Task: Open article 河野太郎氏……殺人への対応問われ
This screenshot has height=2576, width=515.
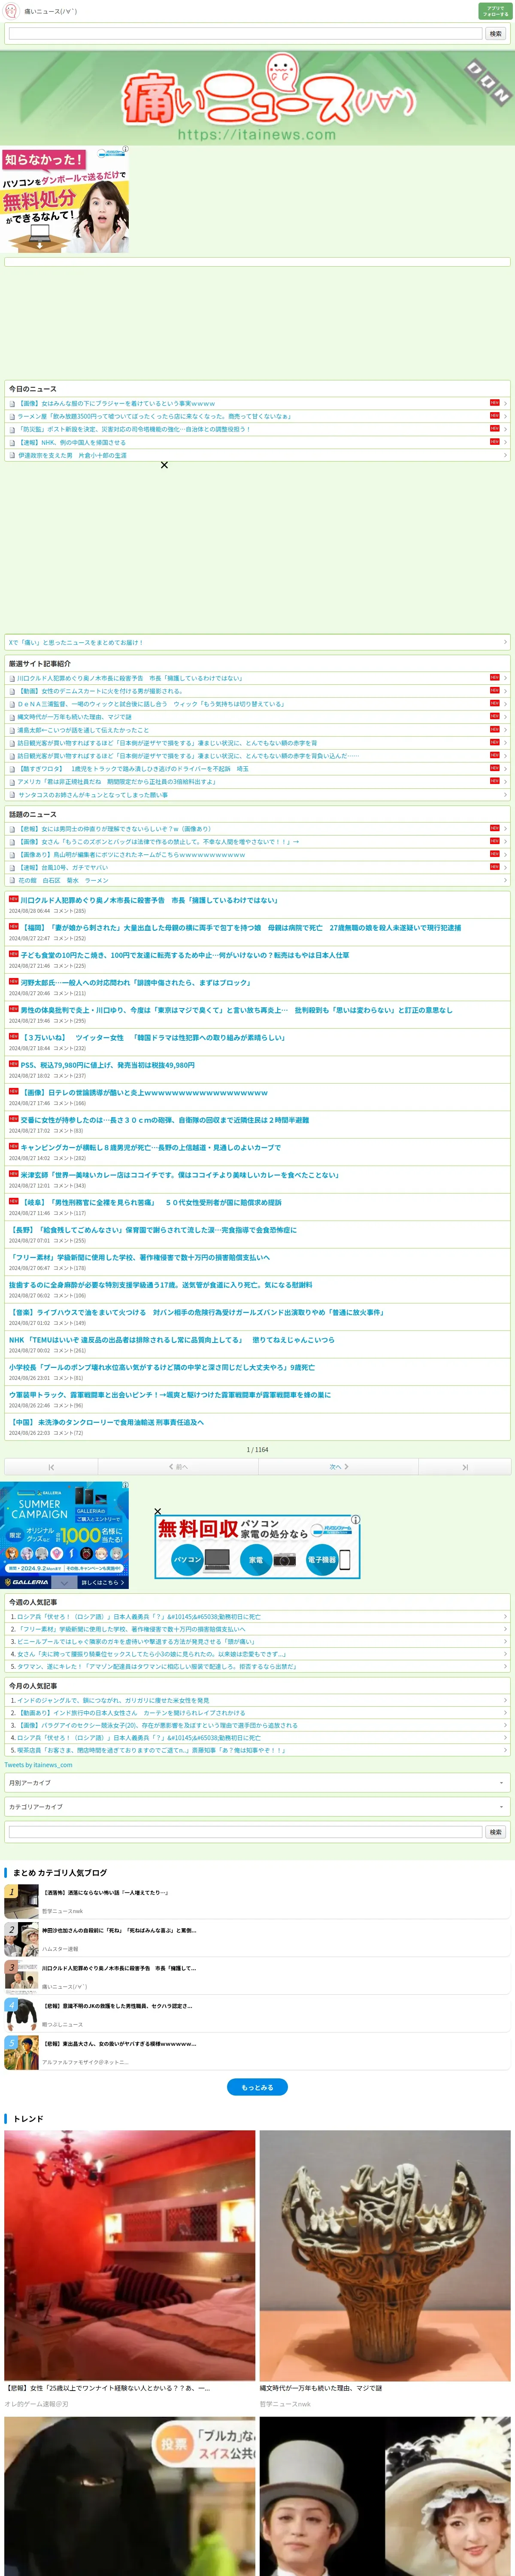Action: coord(136,982)
